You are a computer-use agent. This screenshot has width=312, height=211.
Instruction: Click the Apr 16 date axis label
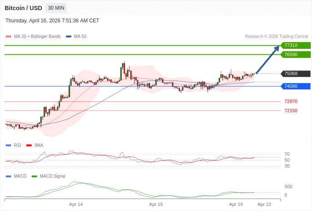[236, 204]
